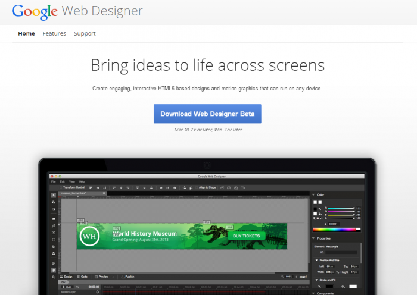The image size is (417, 295).
Task: Select the Selection arrow tool
Action: point(54,194)
